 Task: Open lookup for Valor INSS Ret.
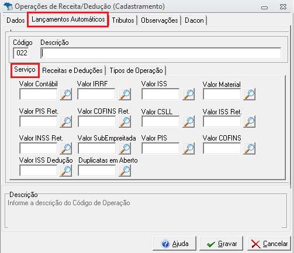pyautogui.click(x=65, y=149)
